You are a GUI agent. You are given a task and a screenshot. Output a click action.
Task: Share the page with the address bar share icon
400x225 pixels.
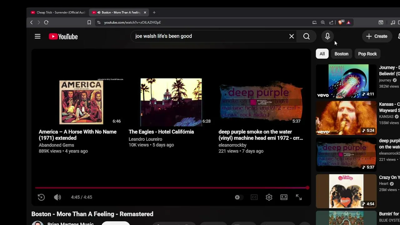pyautogui.click(x=331, y=22)
